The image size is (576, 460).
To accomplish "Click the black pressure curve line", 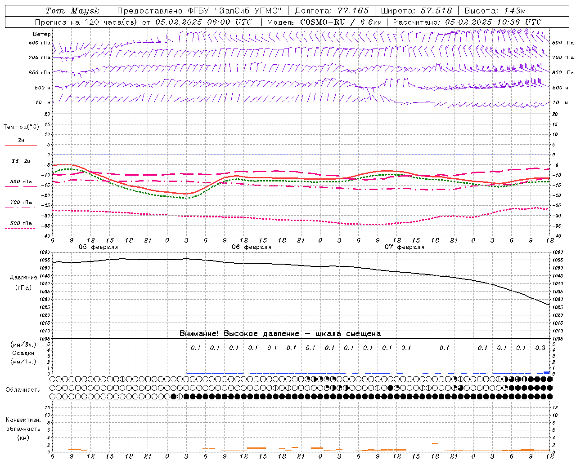I will tap(301, 265).
